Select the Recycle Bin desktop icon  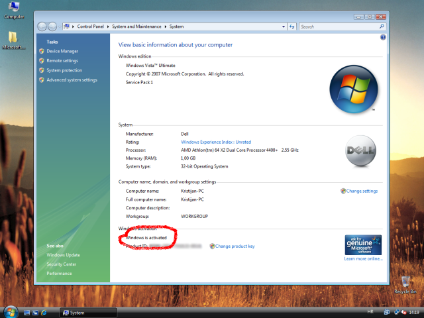(x=405, y=285)
